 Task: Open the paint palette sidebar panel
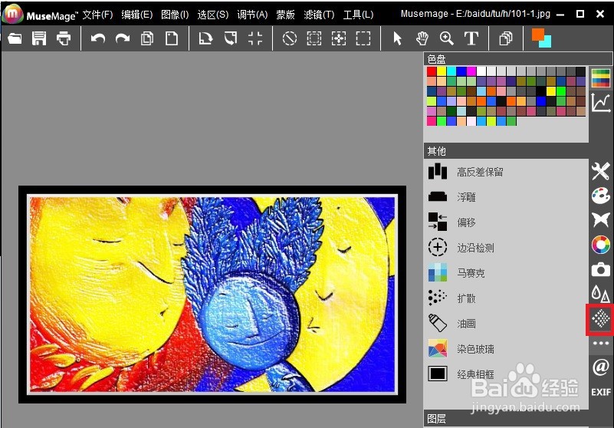click(601, 196)
